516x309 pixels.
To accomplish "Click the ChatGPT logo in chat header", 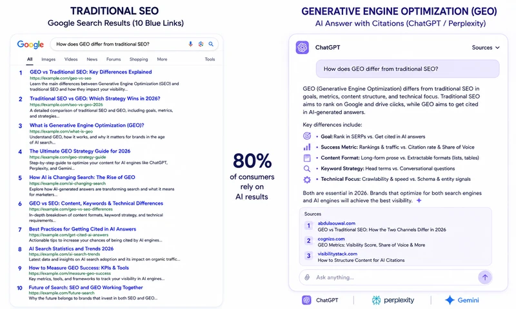I will point(302,47).
